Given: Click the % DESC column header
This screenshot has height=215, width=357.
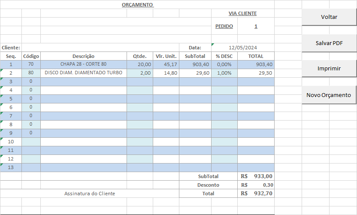Looking at the screenshot, I should point(224,56).
